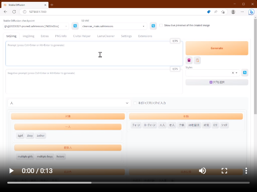Open a new browser tab
This screenshot has height=192, width=257.
tap(52, 5)
